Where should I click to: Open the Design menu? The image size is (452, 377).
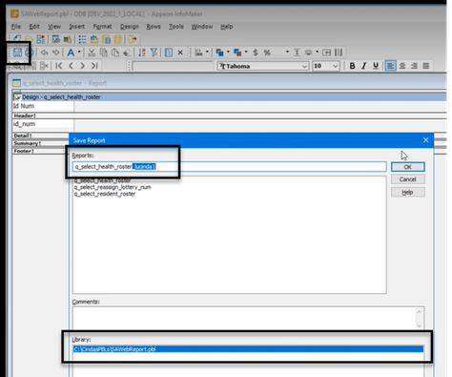coord(130,27)
